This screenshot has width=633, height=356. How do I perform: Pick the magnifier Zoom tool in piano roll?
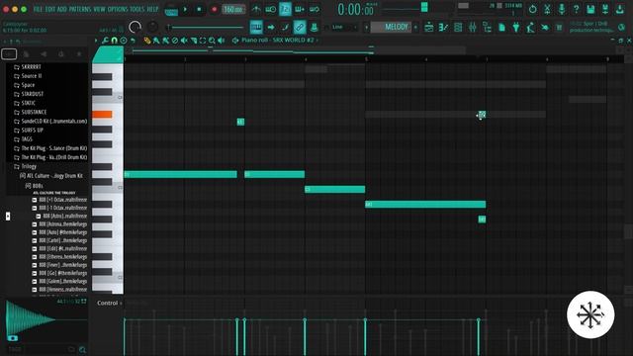(212, 41)
